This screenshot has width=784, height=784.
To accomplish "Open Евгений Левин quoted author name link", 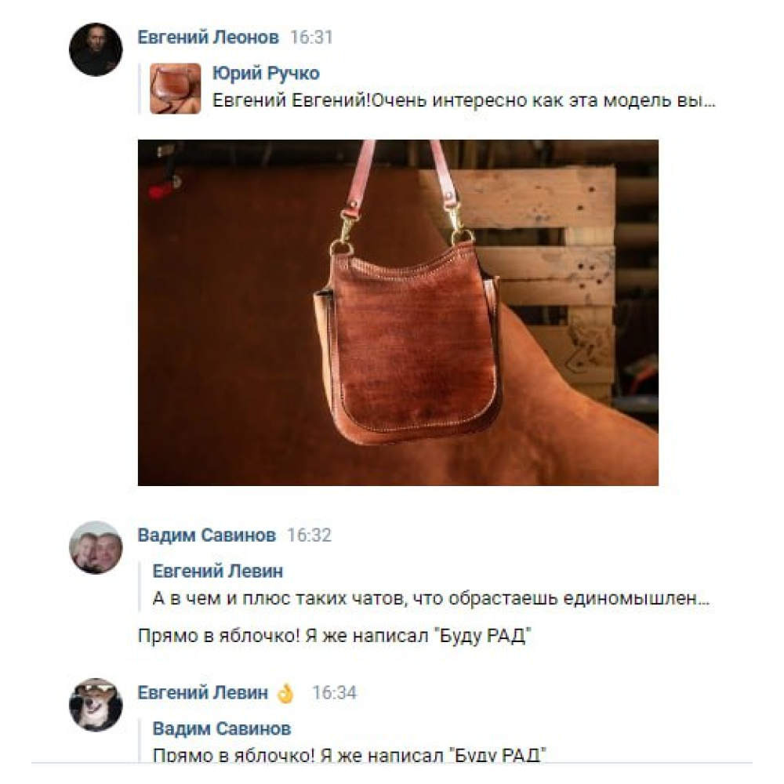I will click(217, 571).
